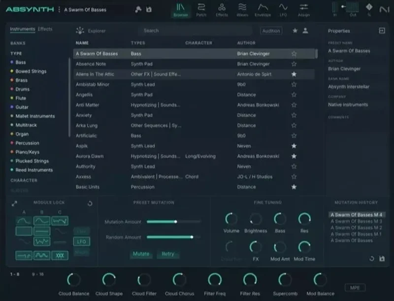Select A Swarm Of Basses M 1 history
394x301 pixels.
tap(356, 234)
